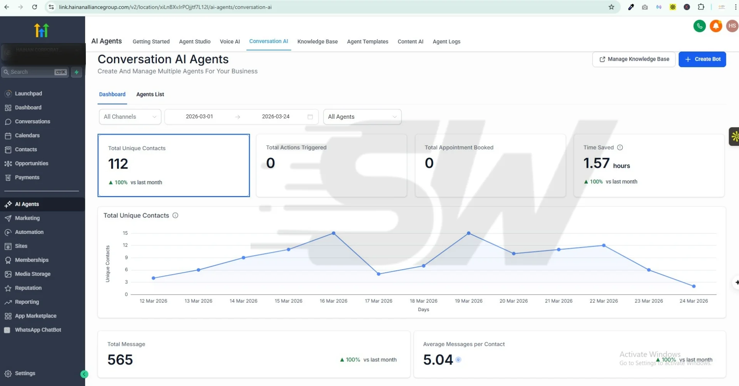Bookmark this page with star icon
Screen dimensions: 739x386
click(x=611, y=7)
